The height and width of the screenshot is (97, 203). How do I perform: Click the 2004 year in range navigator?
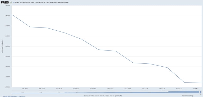pyautogui.click(x=23, y=92)
